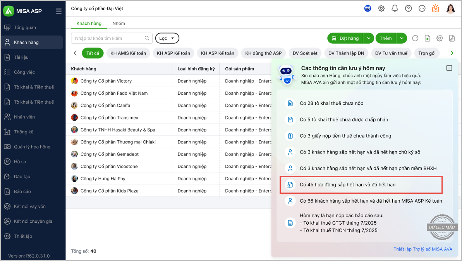Open the user profile avatar

pos(450,9)
